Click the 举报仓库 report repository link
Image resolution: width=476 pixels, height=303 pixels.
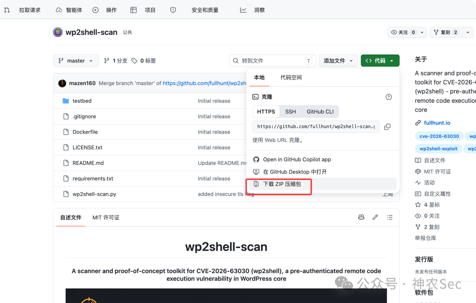click(426, 238)
